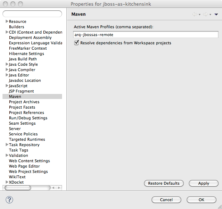Open Hibernate Settings page
The height and width of the screenshot is (209, 222).
(x=27, y=54)
